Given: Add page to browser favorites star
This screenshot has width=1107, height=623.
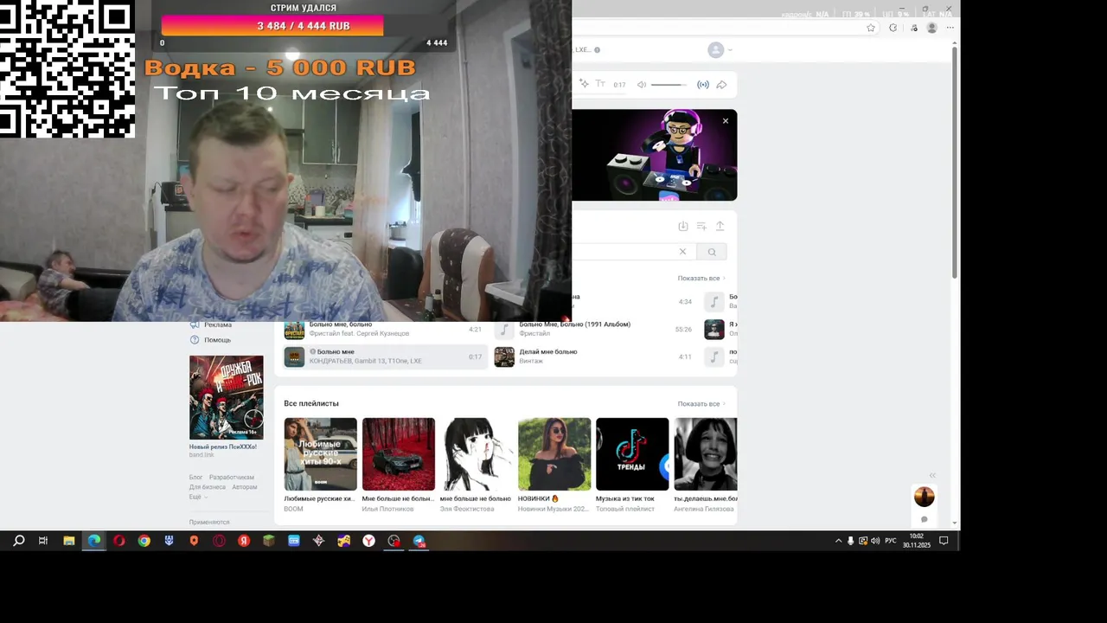Looking at the screenshot, I should click(x=871, y=28).
